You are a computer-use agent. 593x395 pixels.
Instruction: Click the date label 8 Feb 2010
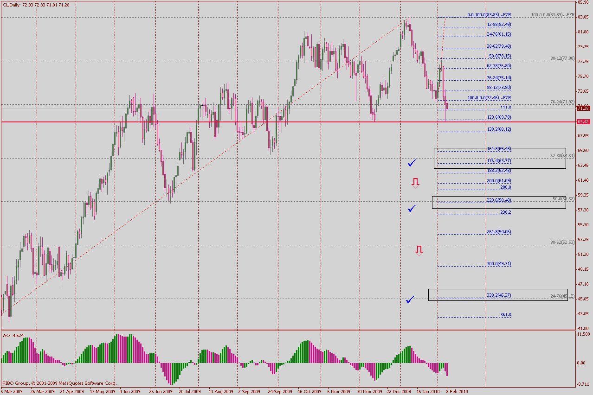(458, 391)
